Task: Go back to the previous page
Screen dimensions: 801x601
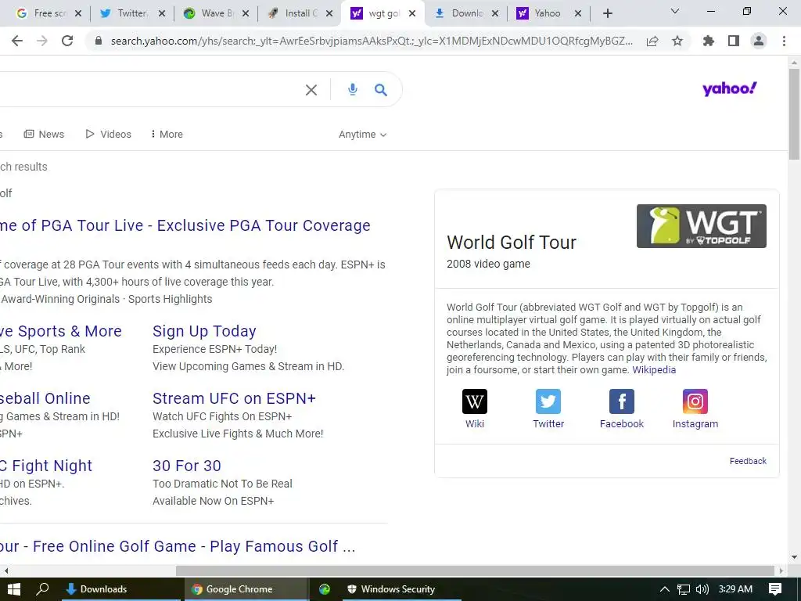Action: tap(17, 41)
